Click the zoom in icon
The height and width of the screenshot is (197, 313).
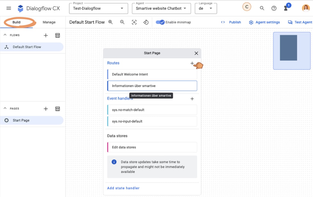pyautogui.click(x=111, y=22)
